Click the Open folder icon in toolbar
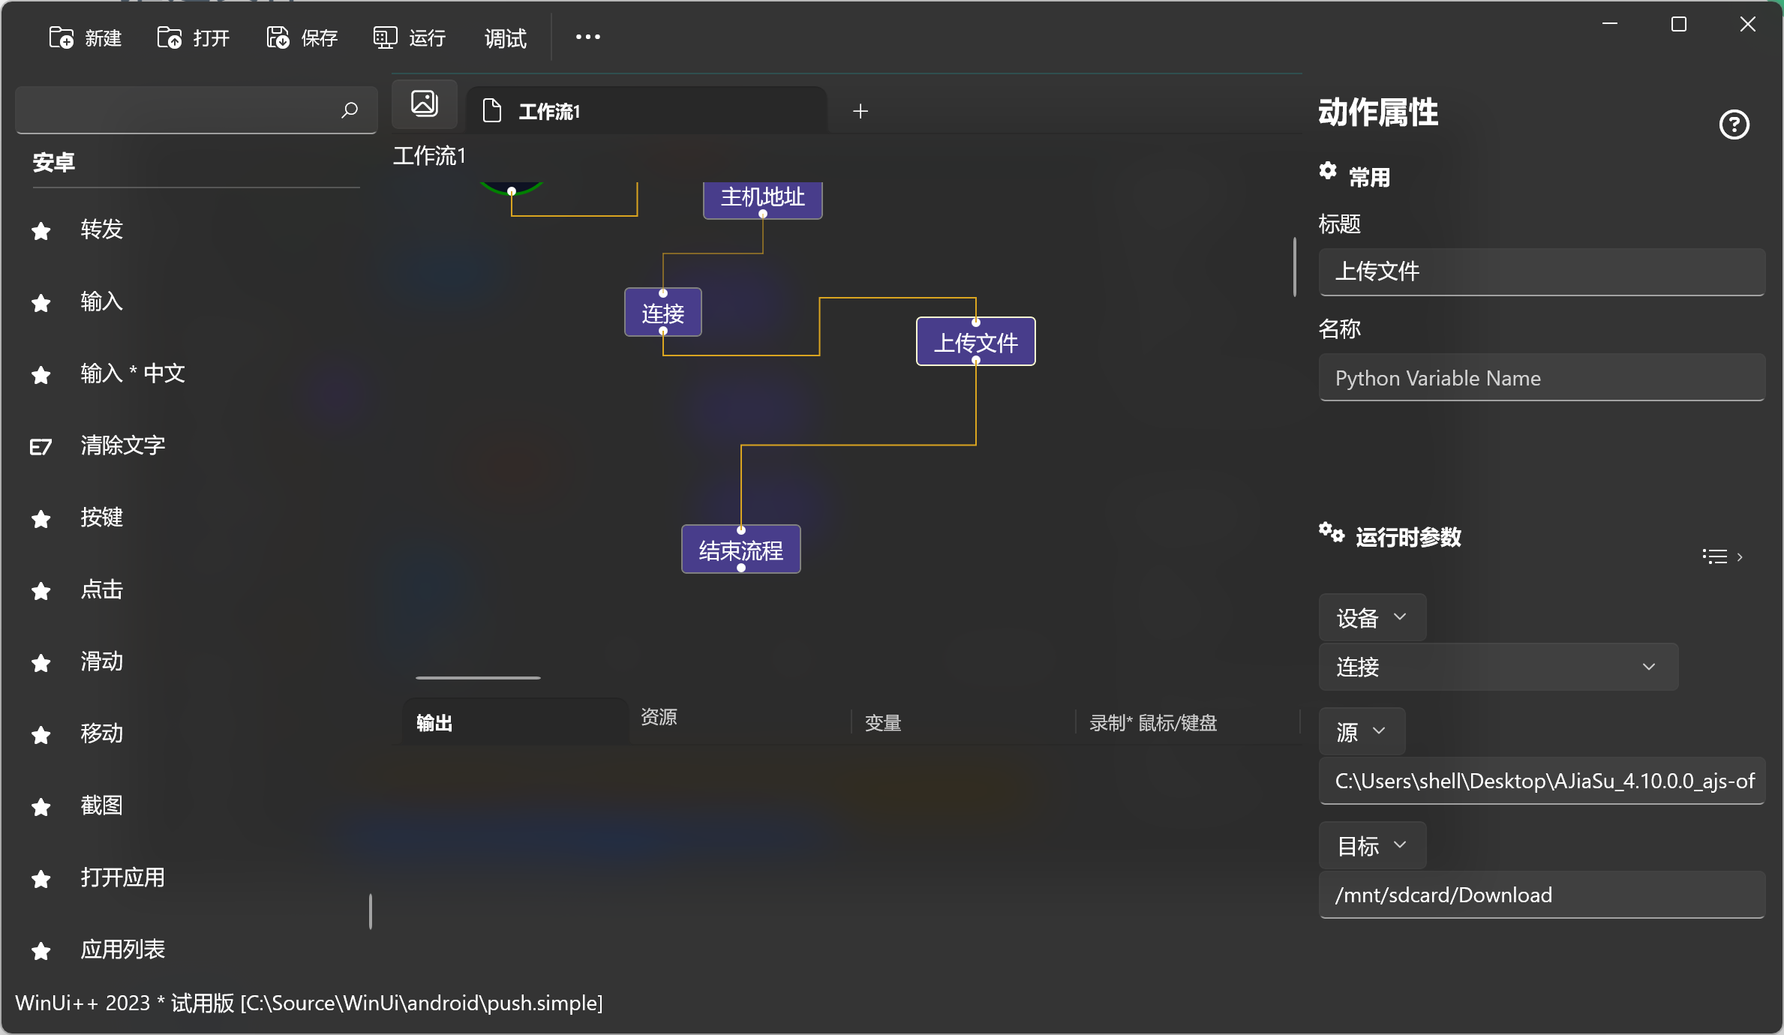1784x1035 pixels. click(170, 37)
